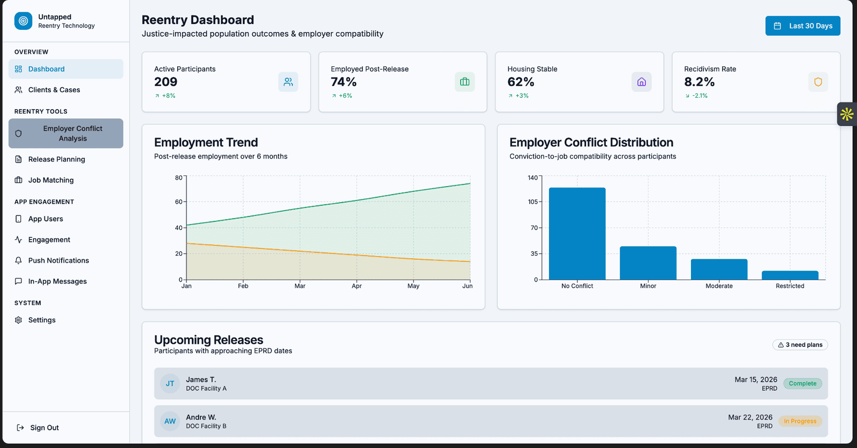Click the Engagement activity pulse icon

(18, 240)
